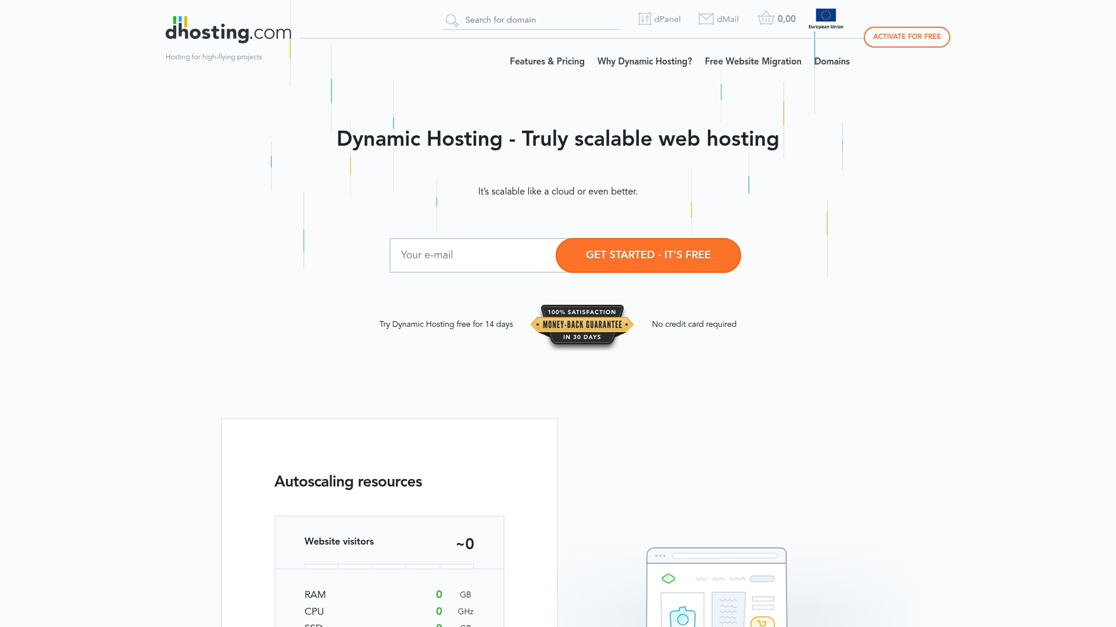Select Free Website Migration in the navigation
The height and width of the screenshot is (627, 1116).
point(753,62)
